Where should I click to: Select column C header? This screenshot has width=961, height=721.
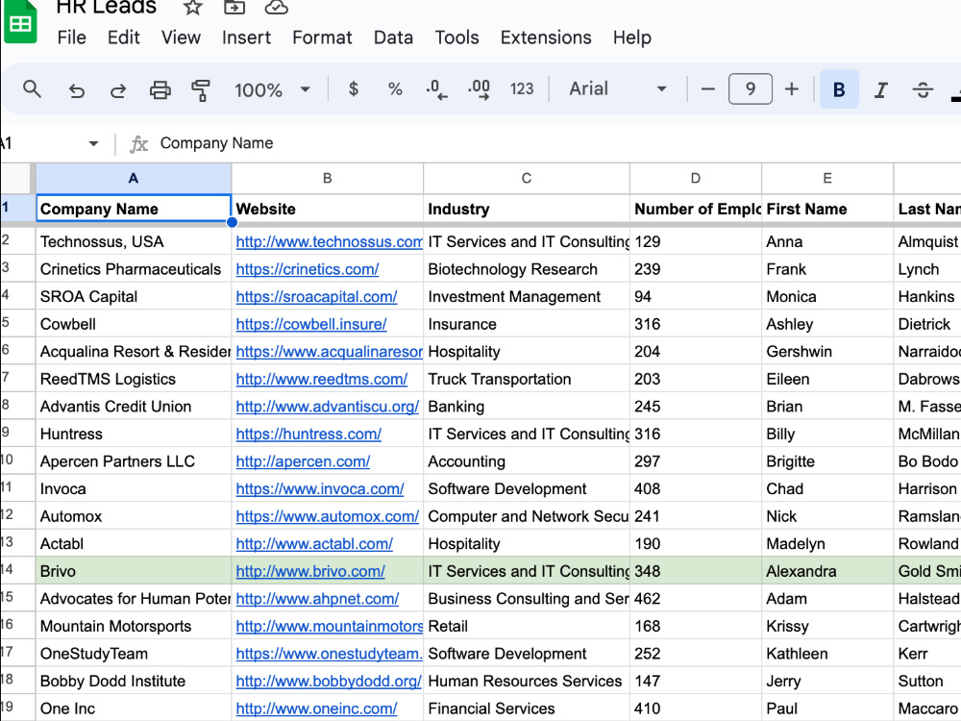[x=527, y=179]
